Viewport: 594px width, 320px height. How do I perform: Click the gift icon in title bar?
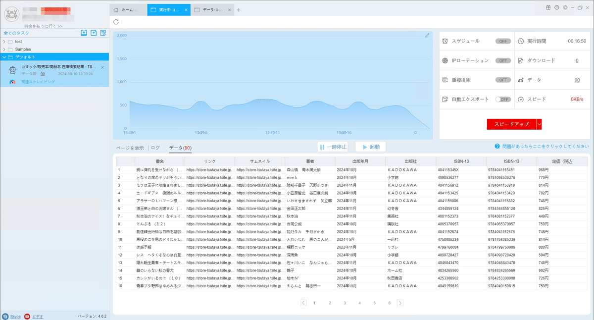pos(548,7)
